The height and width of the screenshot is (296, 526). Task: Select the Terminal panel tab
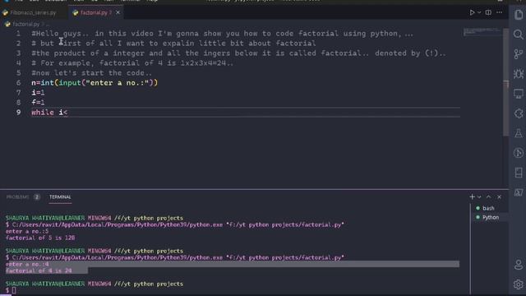tap(60, 197)
